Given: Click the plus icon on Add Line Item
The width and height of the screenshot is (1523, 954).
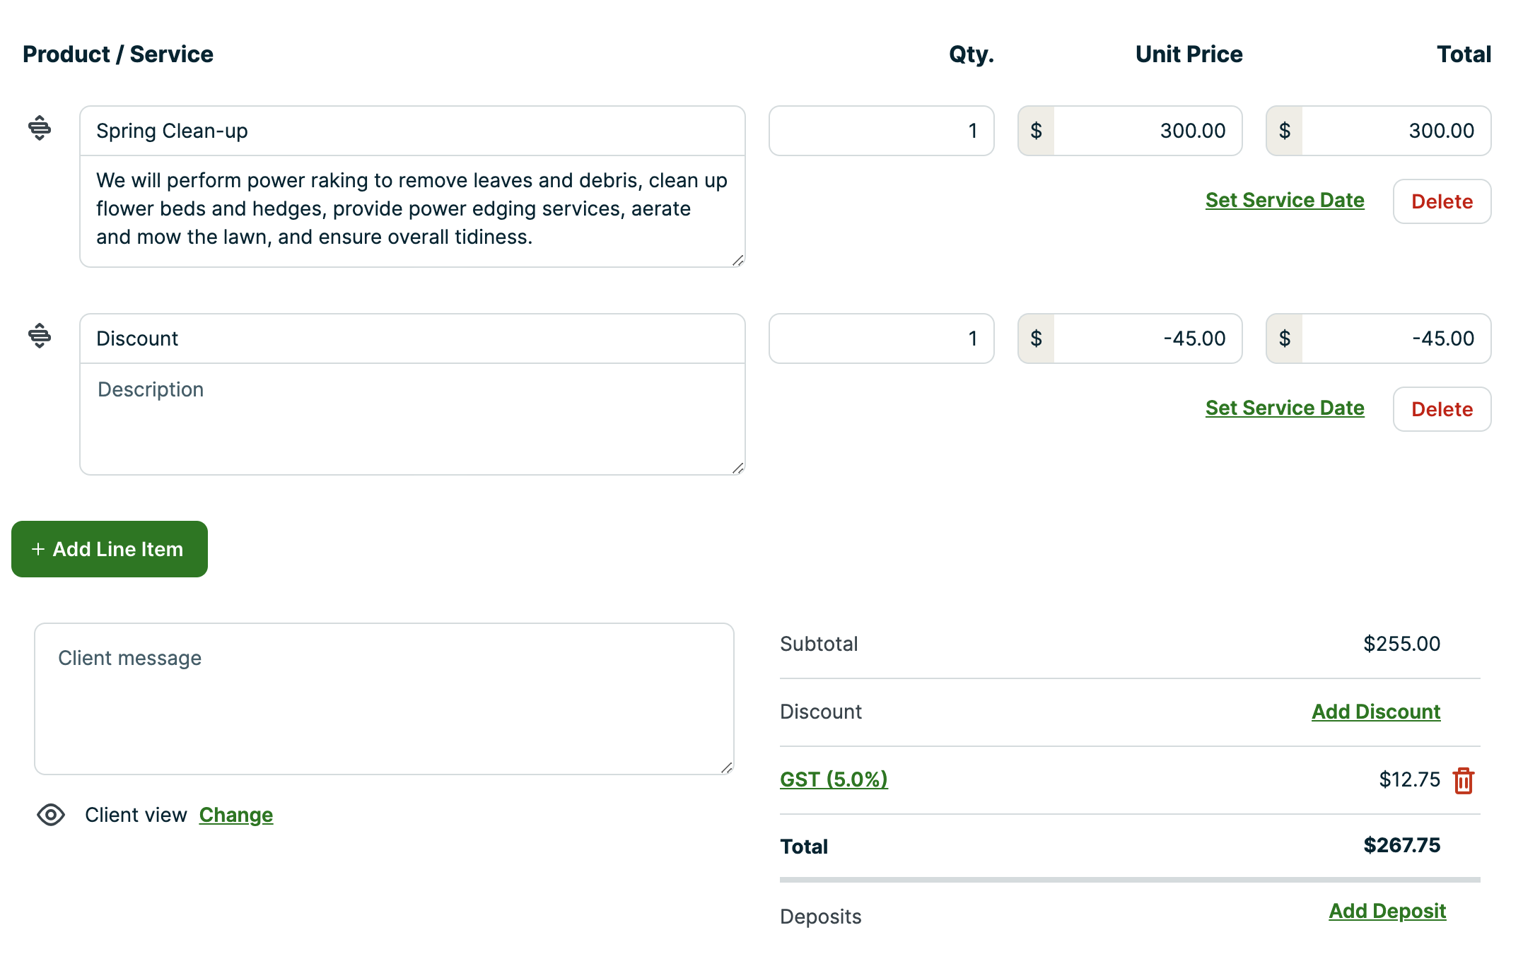Looking at the screenshot, I should 37,549.
